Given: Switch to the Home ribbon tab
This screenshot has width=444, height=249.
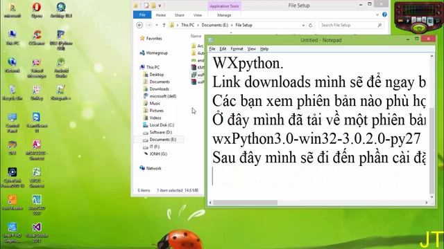Looking at the screenshot, I should (x=160, y=15).
